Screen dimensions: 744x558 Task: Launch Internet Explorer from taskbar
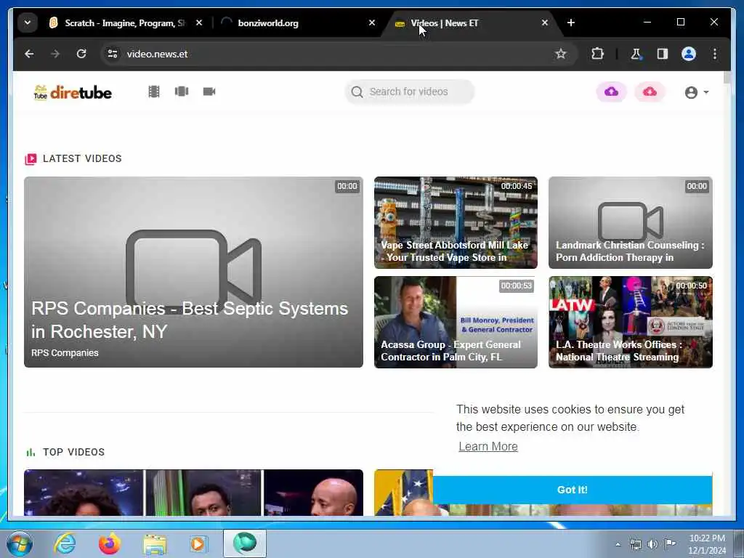65,543
